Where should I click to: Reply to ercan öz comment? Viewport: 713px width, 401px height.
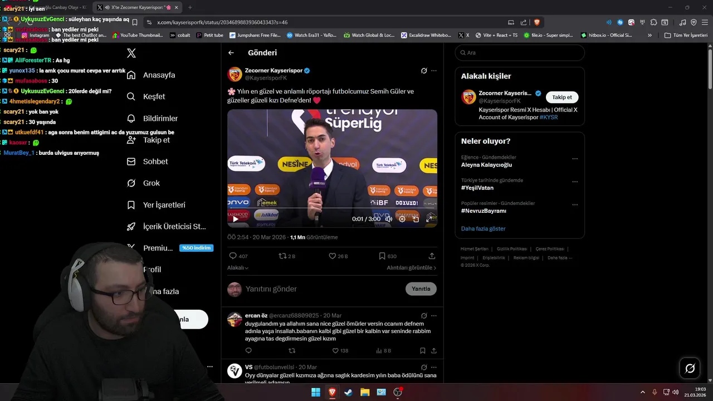tap(248, 351)
